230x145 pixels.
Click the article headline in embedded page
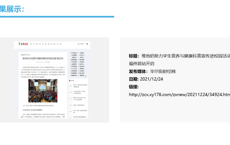(x=43, y=58)
